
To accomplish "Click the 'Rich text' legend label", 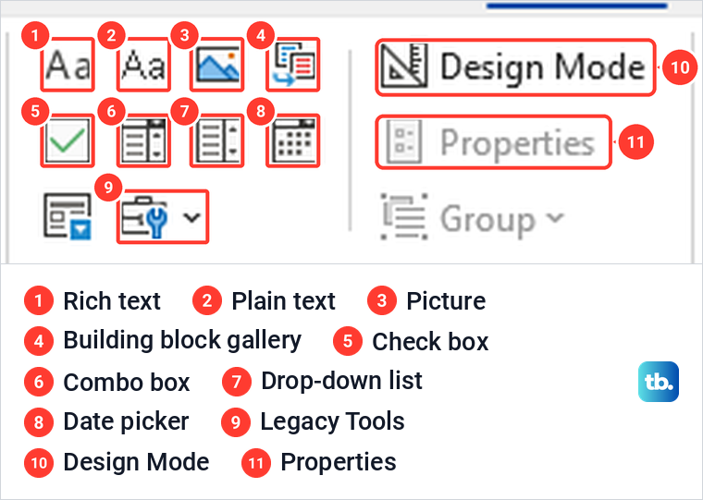I will [x=112, y=301].
